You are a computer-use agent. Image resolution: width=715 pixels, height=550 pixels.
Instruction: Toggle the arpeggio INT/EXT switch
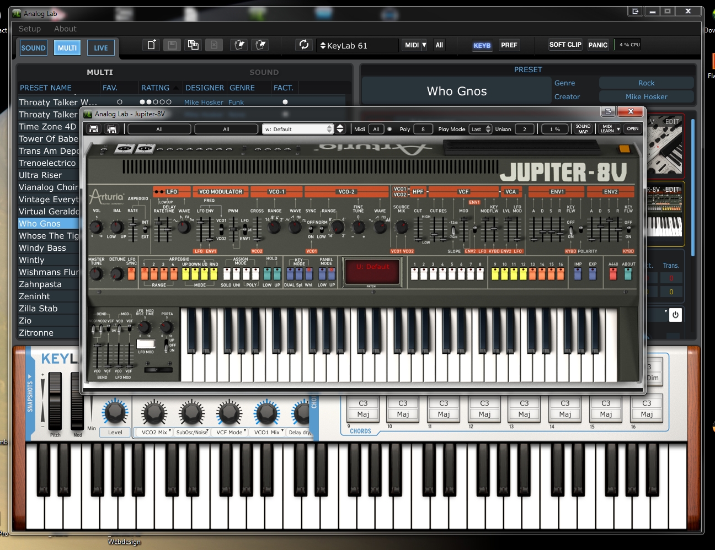tap(145, 229)
